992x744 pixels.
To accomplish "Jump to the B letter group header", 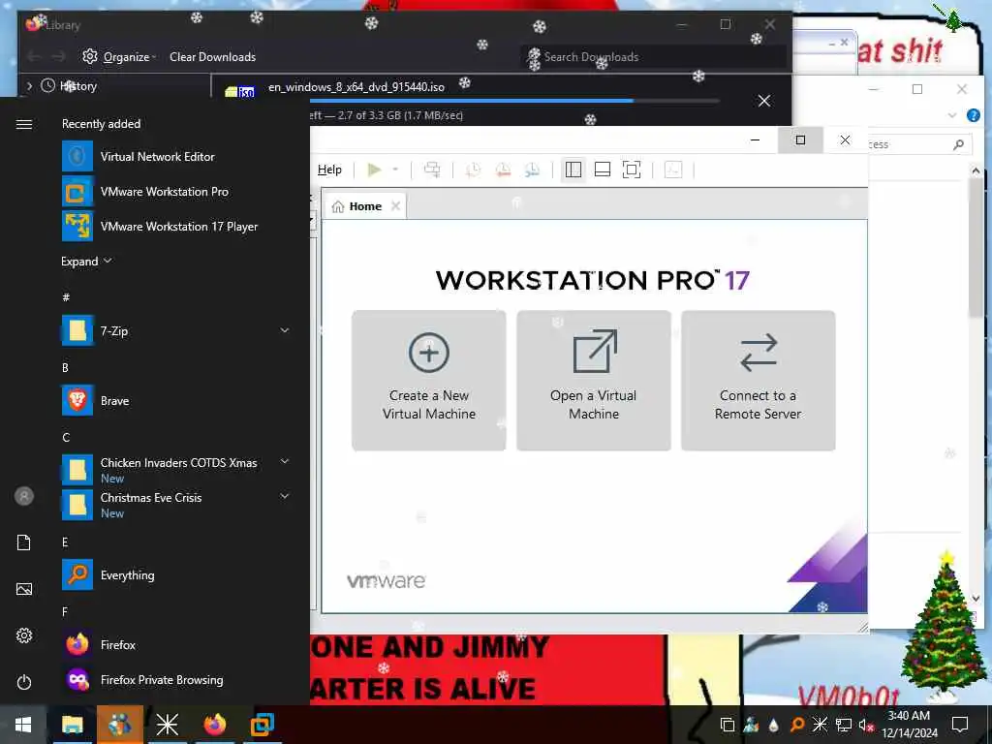I will pyautogui.click(x=65, y=367).
